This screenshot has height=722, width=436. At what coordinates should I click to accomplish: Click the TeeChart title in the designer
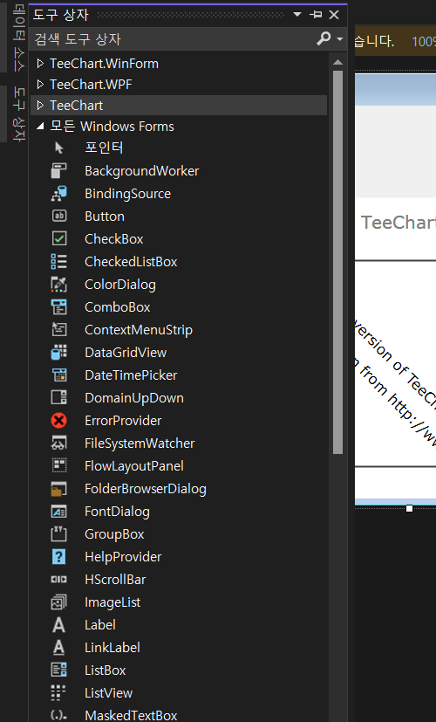coord(399,223)
